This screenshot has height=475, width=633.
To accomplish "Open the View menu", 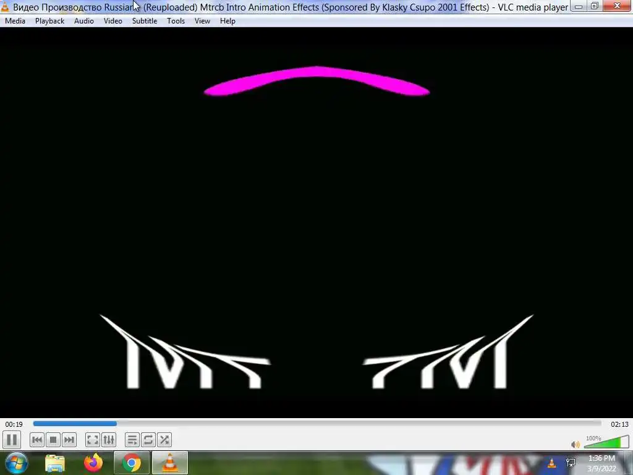I will point(202,21).
